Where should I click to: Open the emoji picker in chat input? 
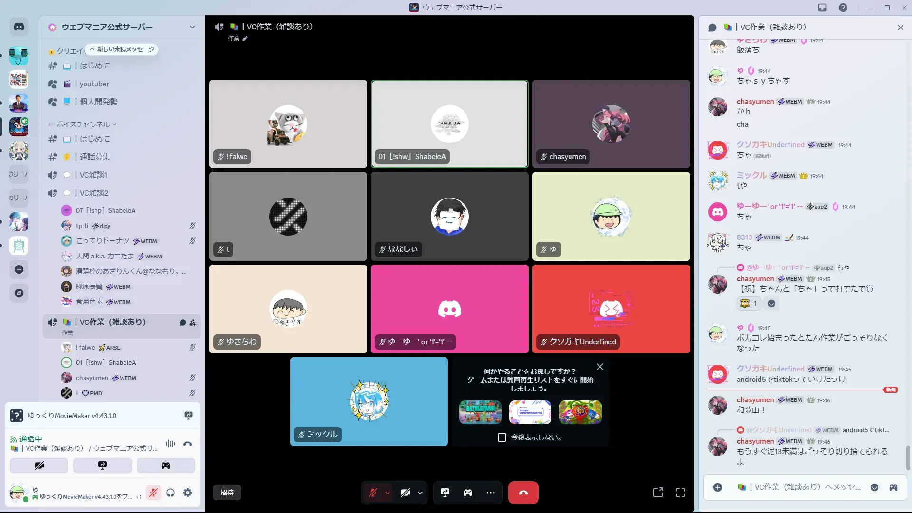(x=874, y=487)
